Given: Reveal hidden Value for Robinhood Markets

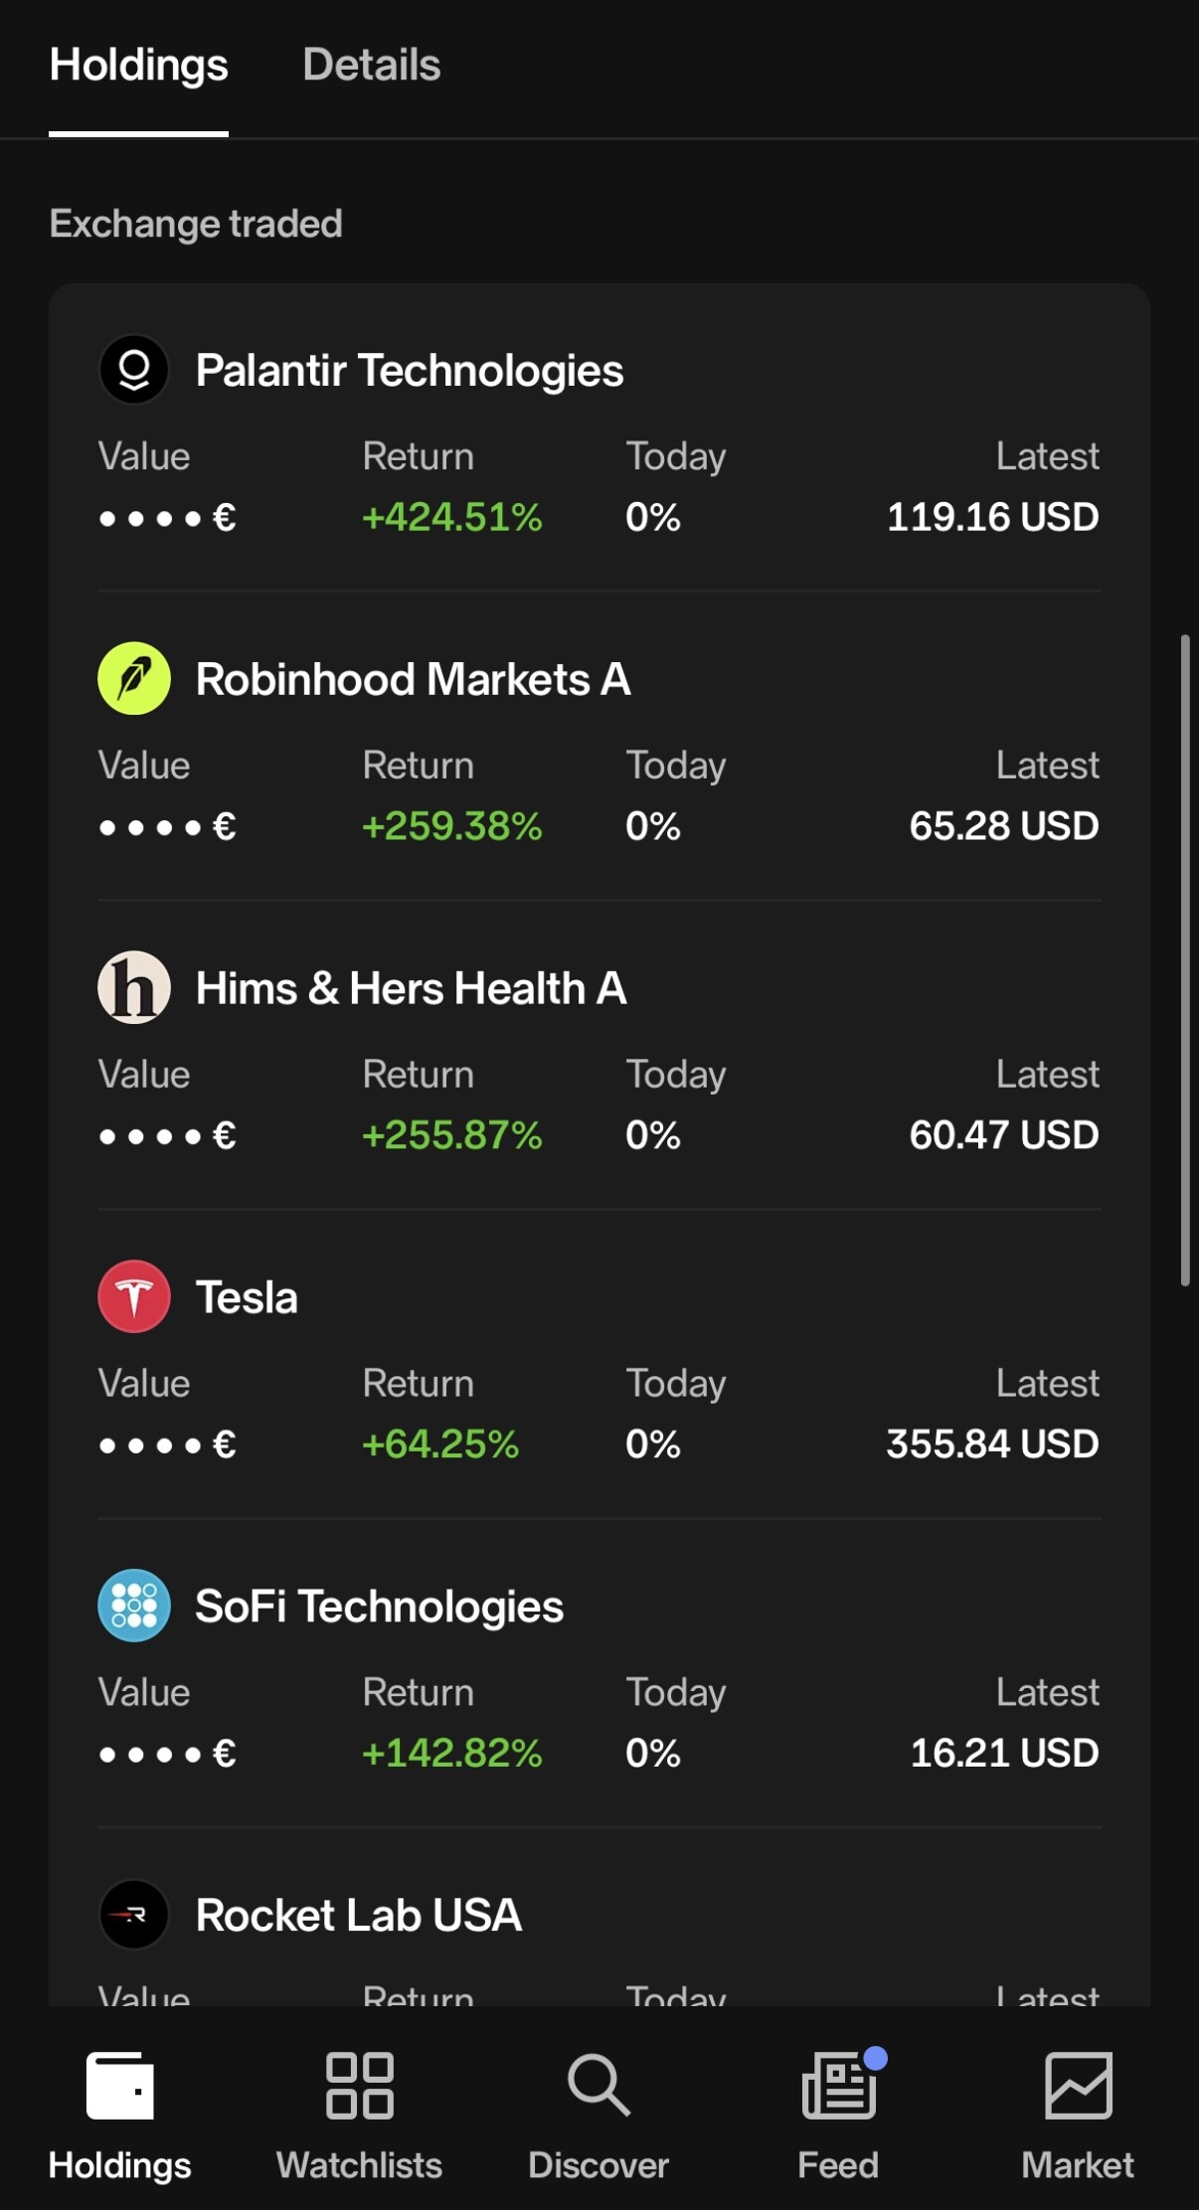Looking at the screenshot, I should tap(167, 827).
